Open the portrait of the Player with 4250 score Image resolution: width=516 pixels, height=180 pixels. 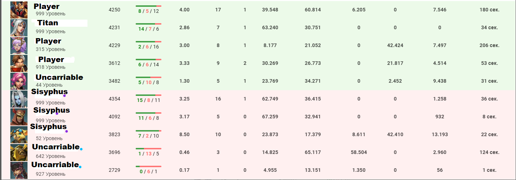pos(19,10)
